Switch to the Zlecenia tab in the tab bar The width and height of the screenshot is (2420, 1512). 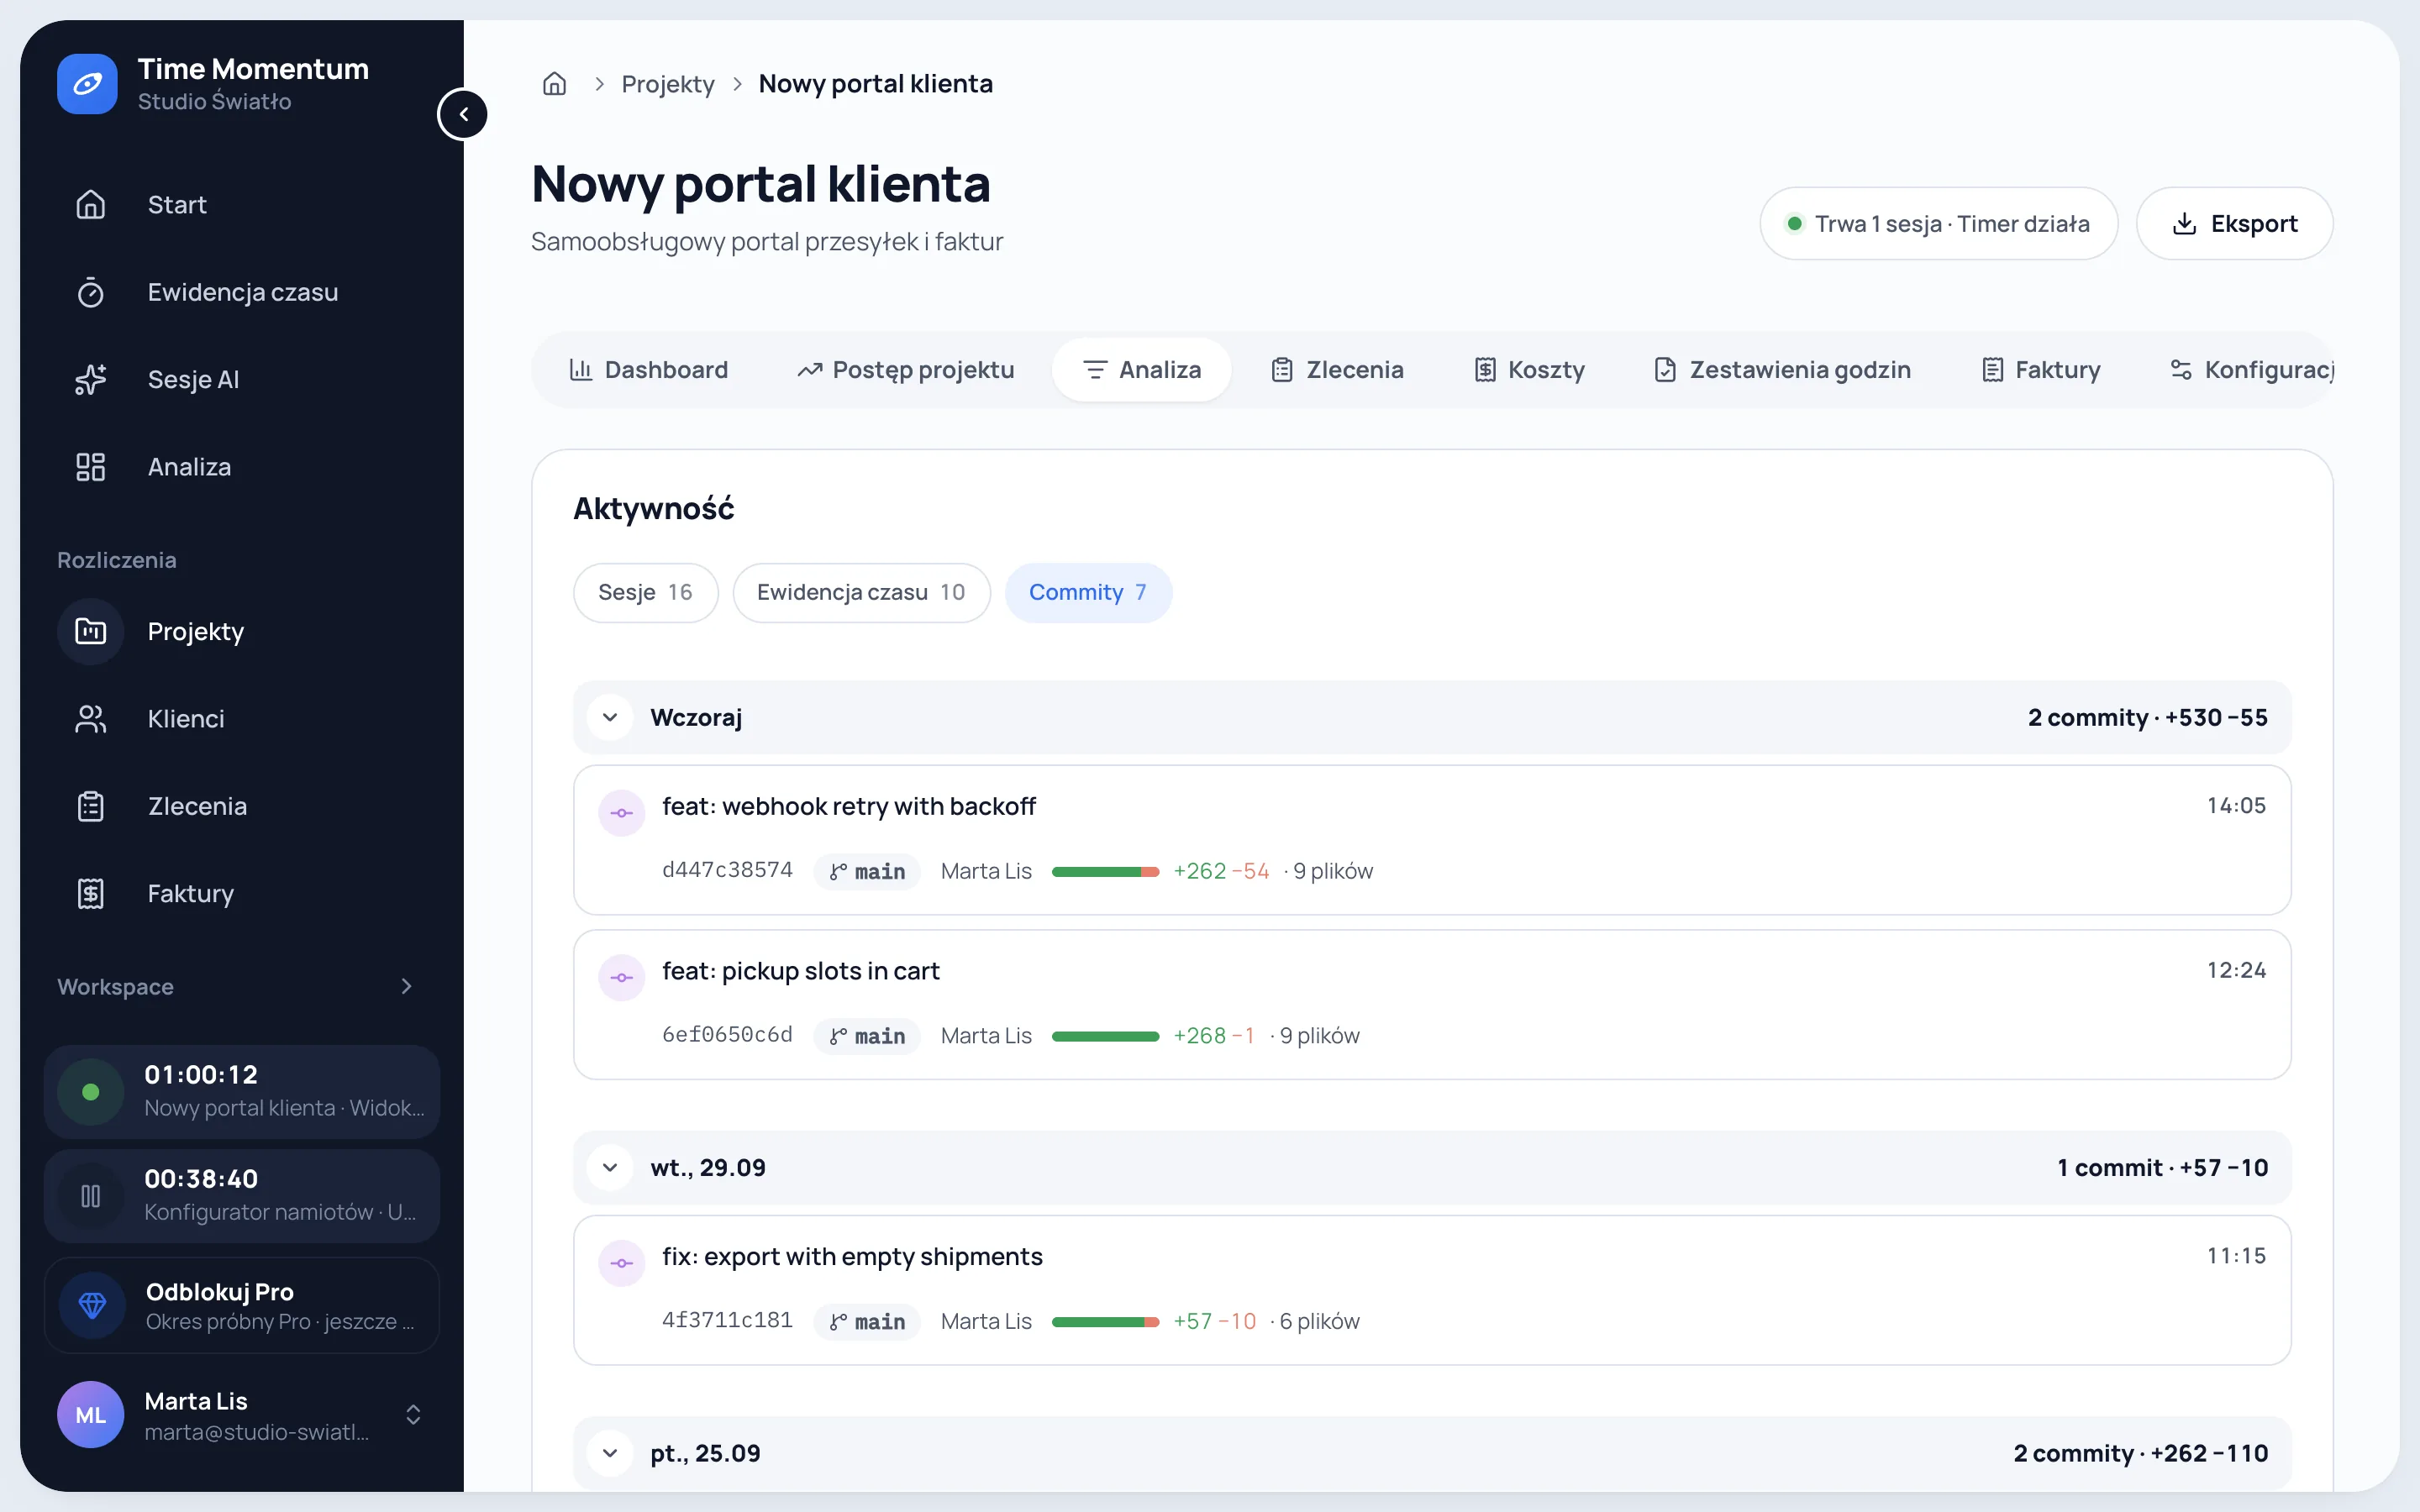coord(1336,370)
